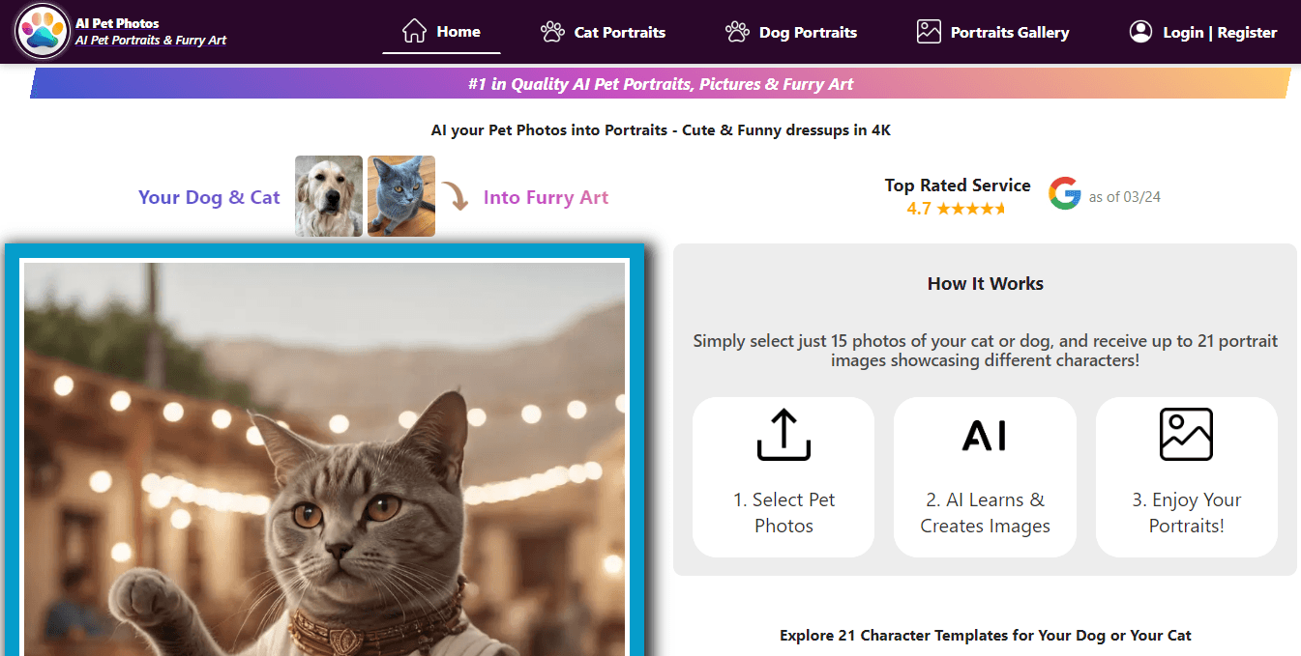Image resolution: width=1301 pixels, height=656 pixels.
Task: Open the Dog Portraits page
Action: (807, 31)
